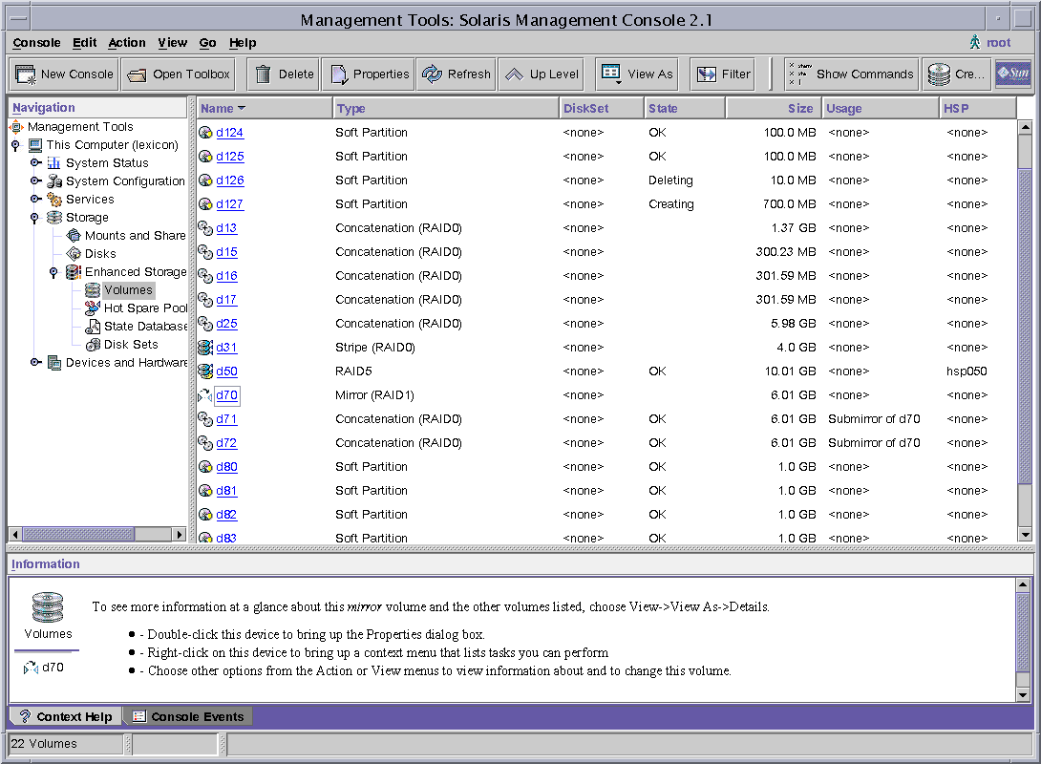Open the Action menu
This screenshot has width=1041, height=764.
click(126, 42)
